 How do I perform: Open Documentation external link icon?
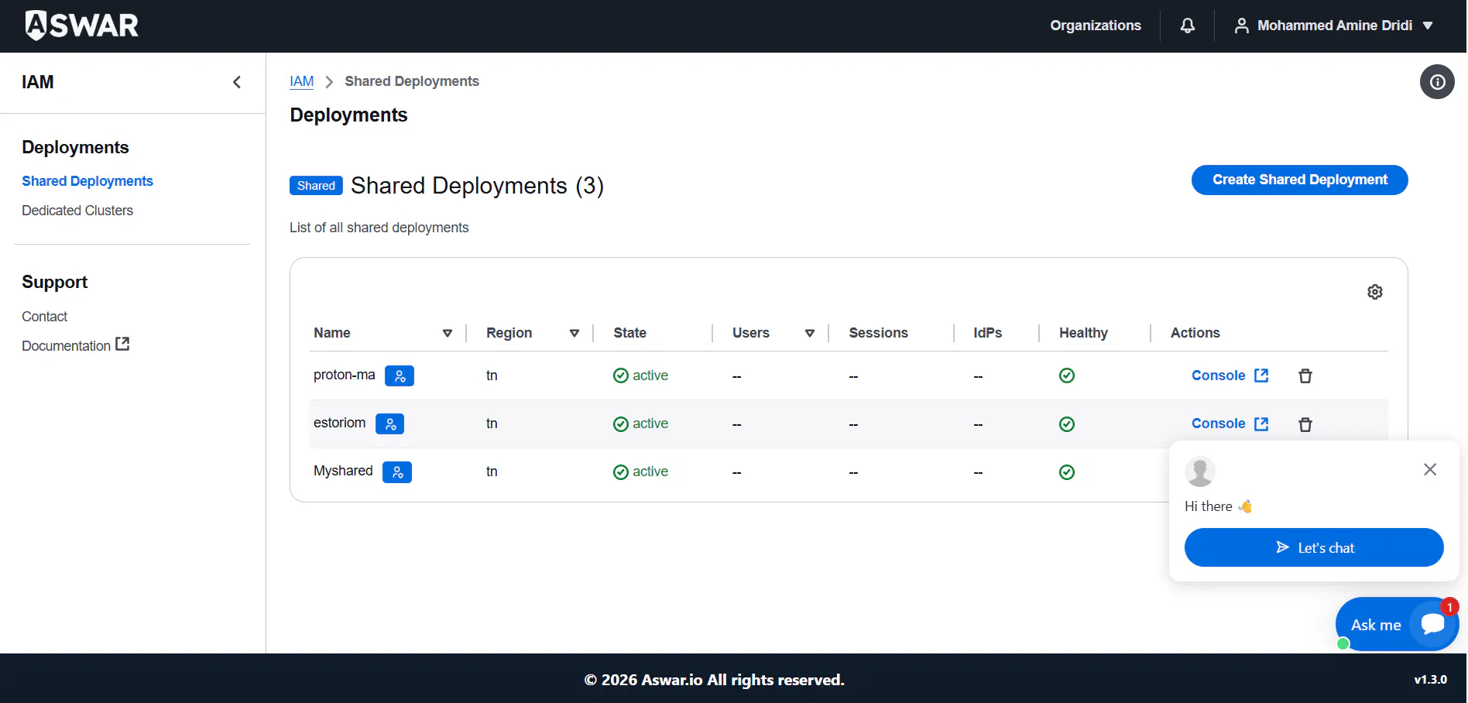(x=122, y=344)
